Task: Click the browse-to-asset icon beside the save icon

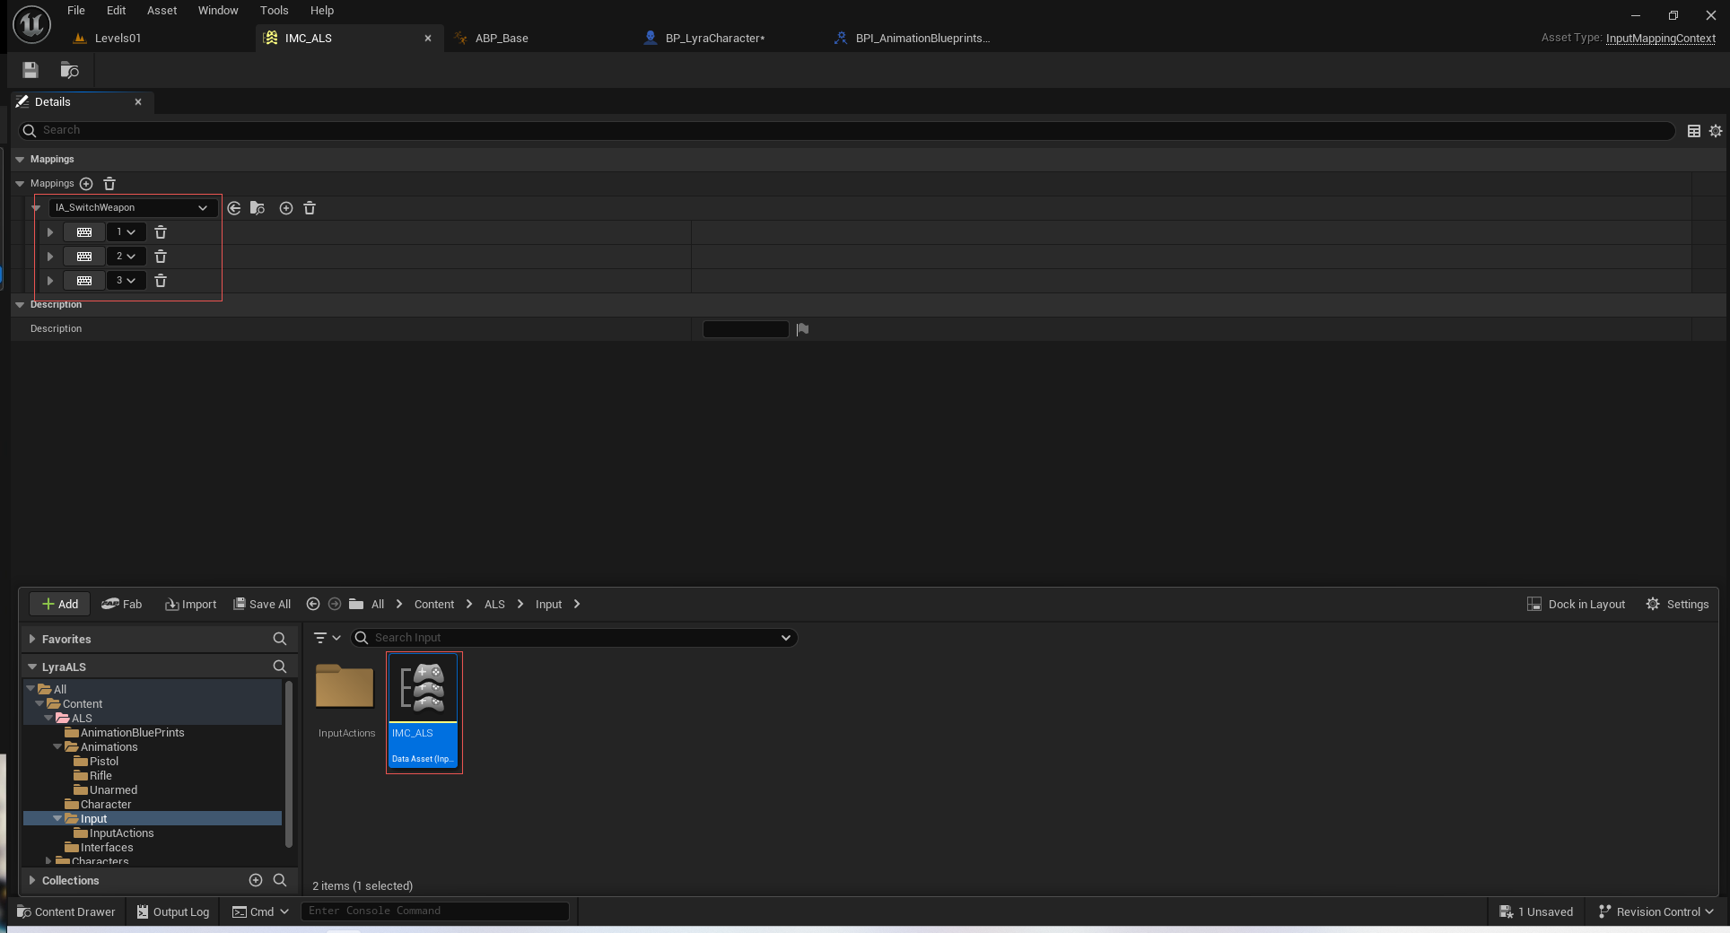Action: tap(69, 70)
